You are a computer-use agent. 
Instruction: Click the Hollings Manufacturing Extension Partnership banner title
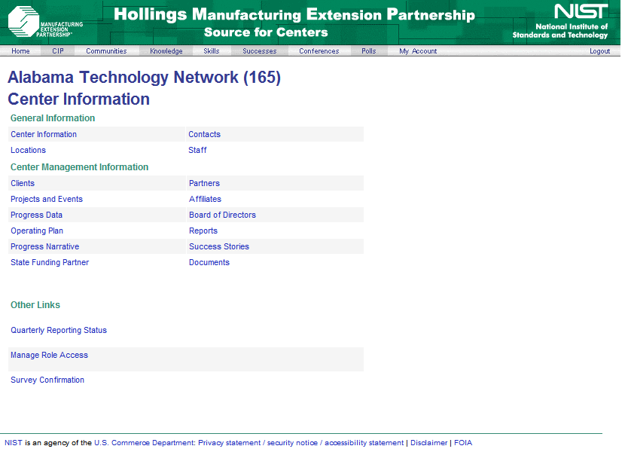(294, 15)
